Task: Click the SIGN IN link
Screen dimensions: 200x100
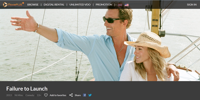Action: 192,5
